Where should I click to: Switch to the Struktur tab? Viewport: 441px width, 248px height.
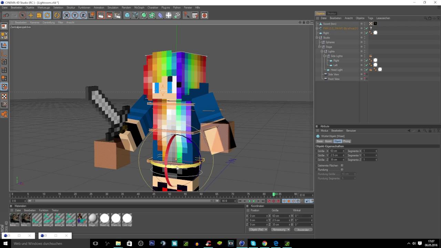[x=331, y=13]
